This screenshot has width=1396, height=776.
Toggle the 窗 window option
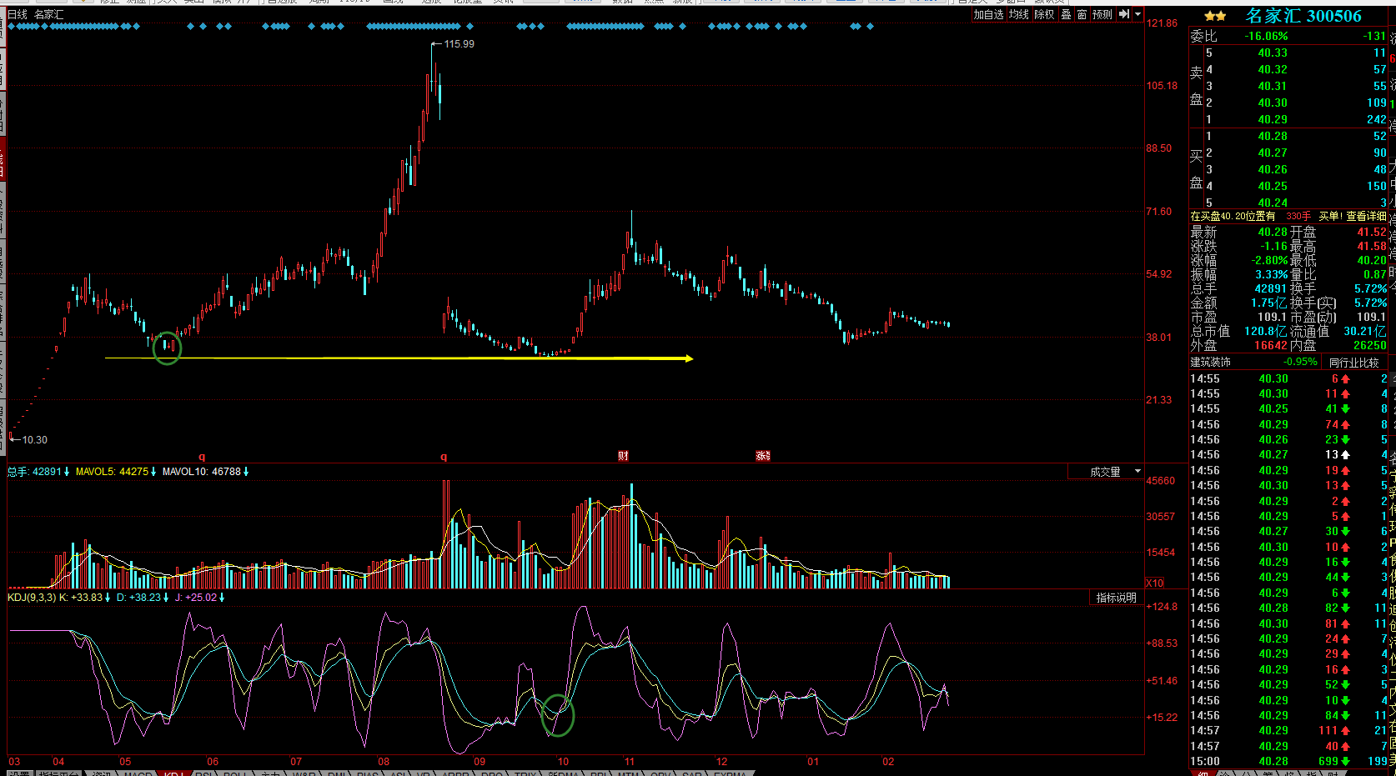1082,14
